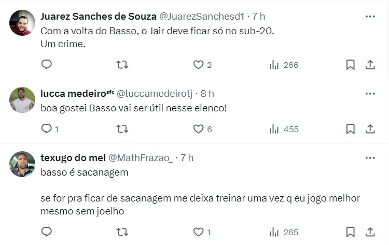View analytics showing 455 views
Viewport: 389px width, 245px height.
284,129
